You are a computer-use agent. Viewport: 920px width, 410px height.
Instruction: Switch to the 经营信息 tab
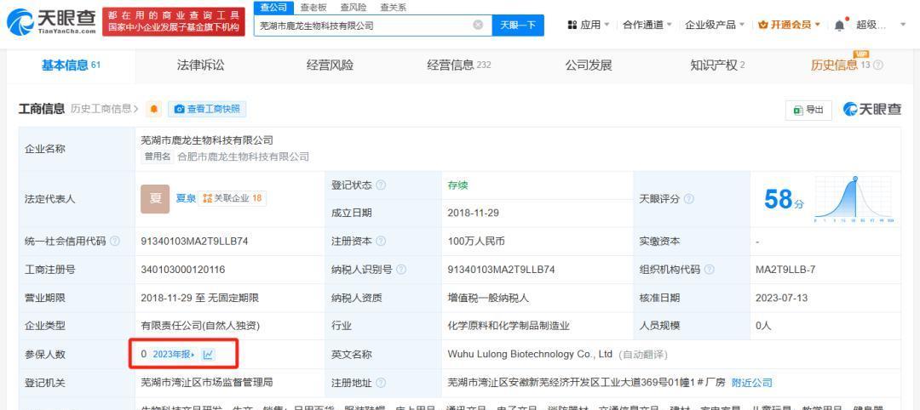click(x=458, y=65)
